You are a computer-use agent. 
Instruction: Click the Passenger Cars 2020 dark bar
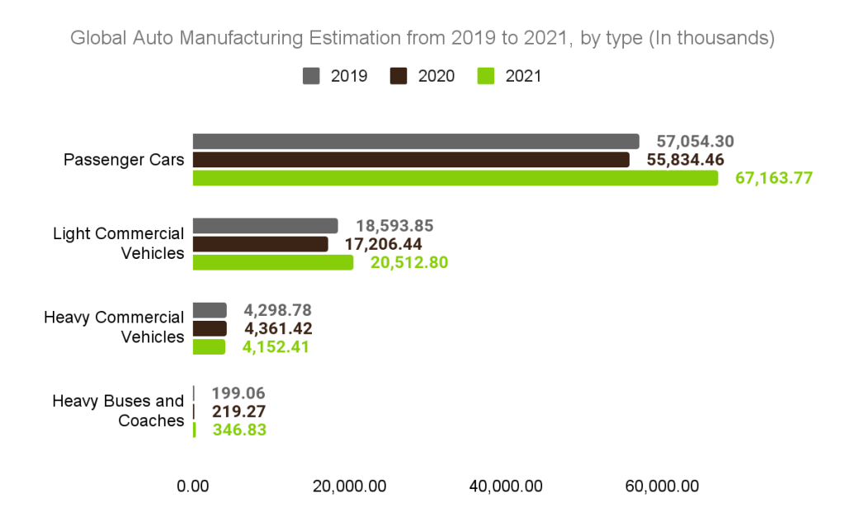[x=413, y=158]
